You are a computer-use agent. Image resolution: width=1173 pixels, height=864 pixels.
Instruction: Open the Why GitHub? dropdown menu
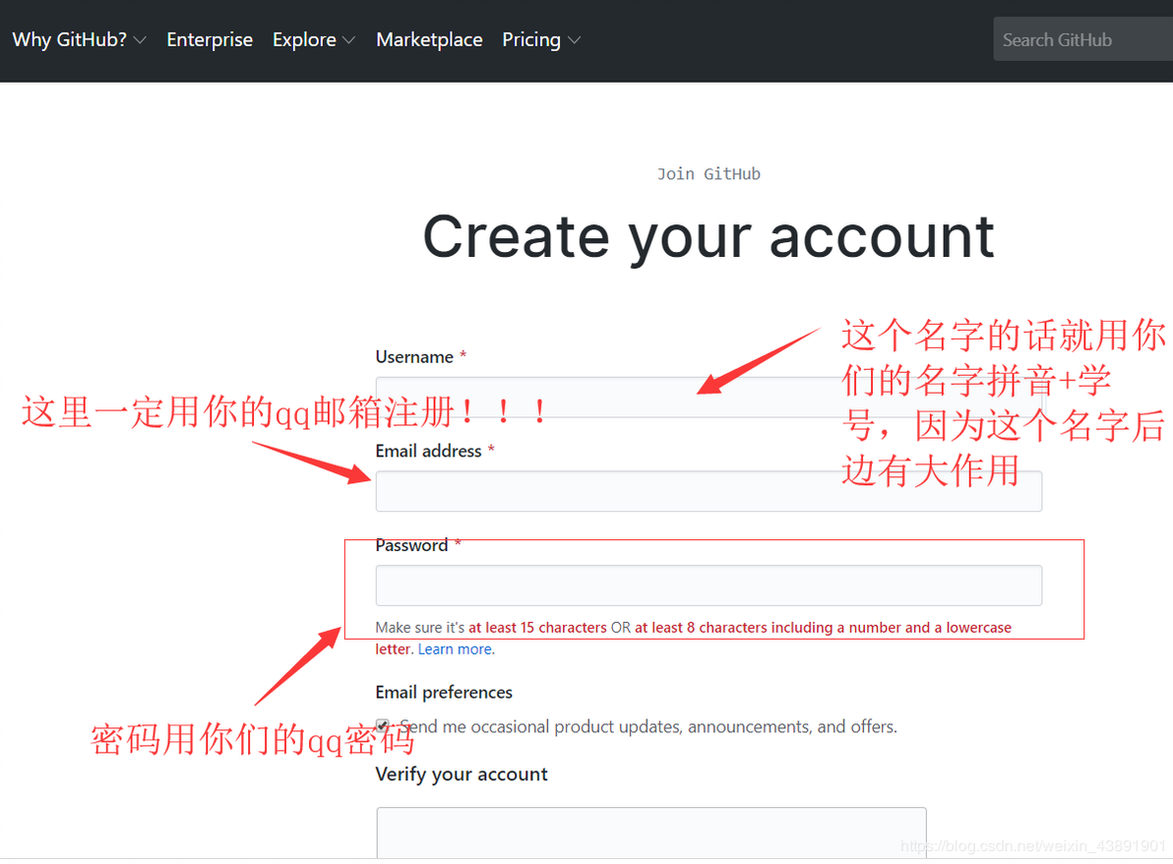coord(79,39)
